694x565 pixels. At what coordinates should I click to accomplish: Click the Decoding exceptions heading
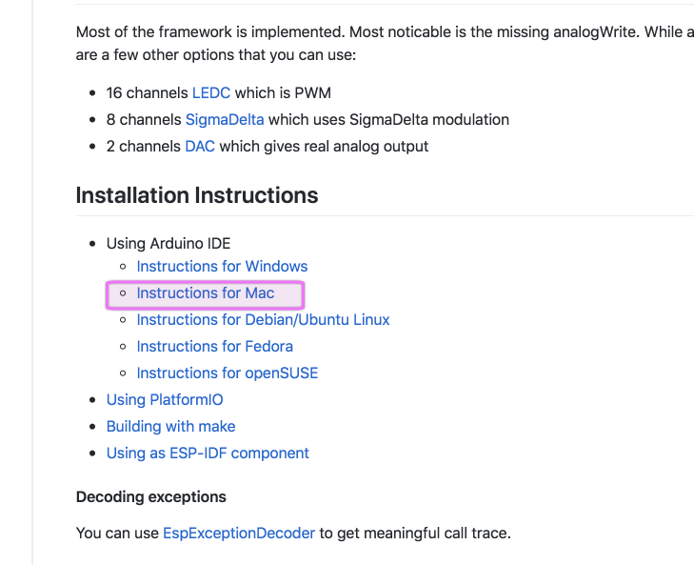[x=150, y=497]
